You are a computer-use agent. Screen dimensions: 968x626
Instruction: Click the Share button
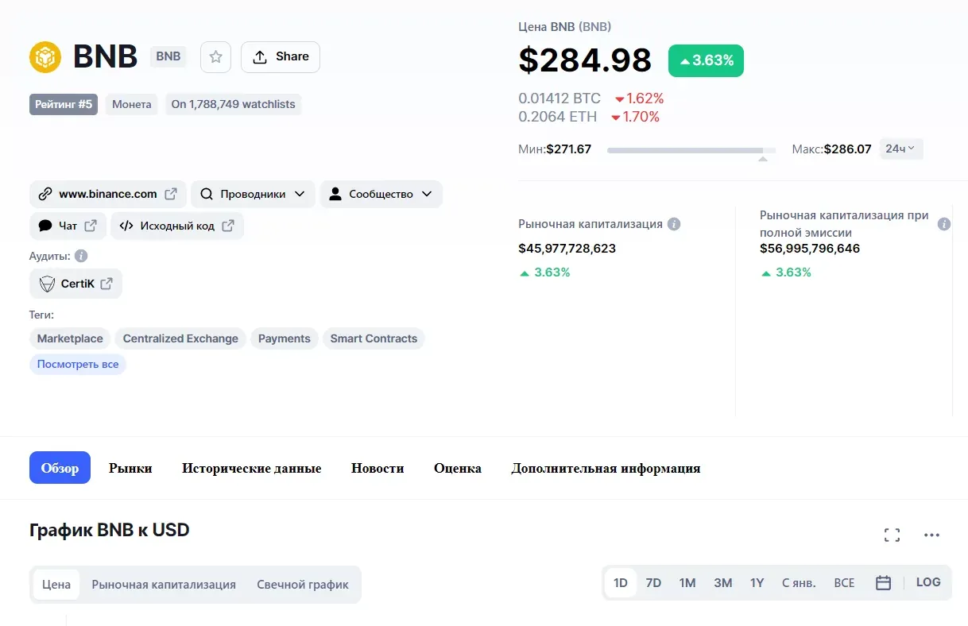coord(281,57)
